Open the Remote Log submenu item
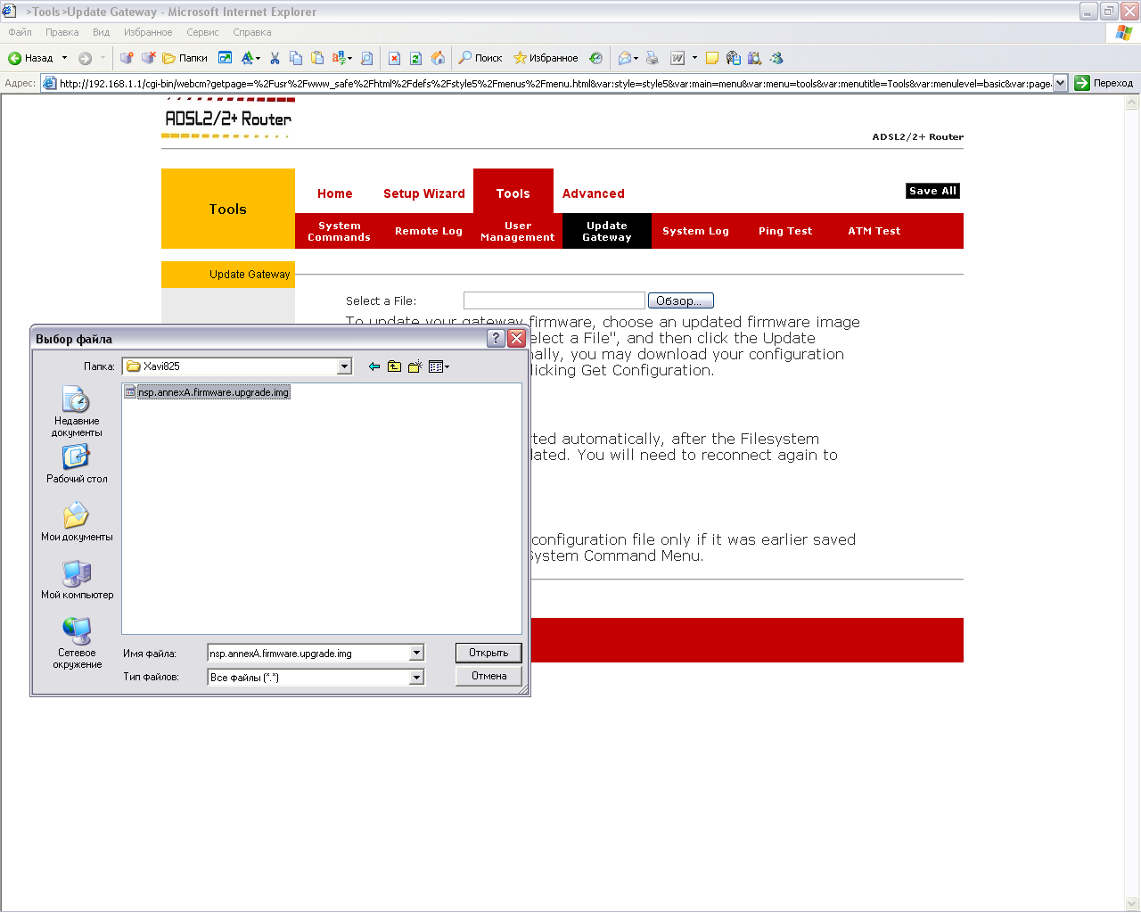This screenshot has width=1141, height=913. click(429, 231)
